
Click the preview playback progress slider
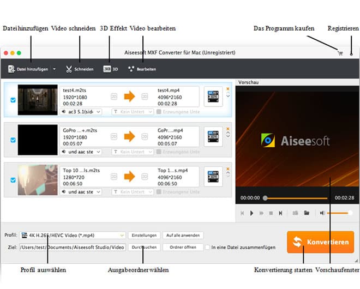click(x=296, y=198)
